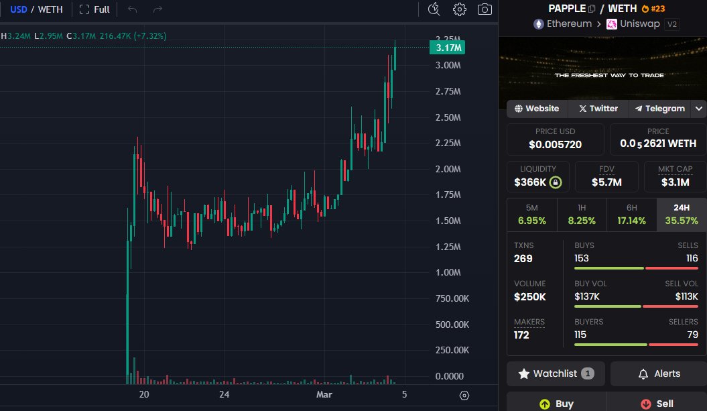Click the green Buy button
This screenshot has height=411, width=707.
click(556, 404)
